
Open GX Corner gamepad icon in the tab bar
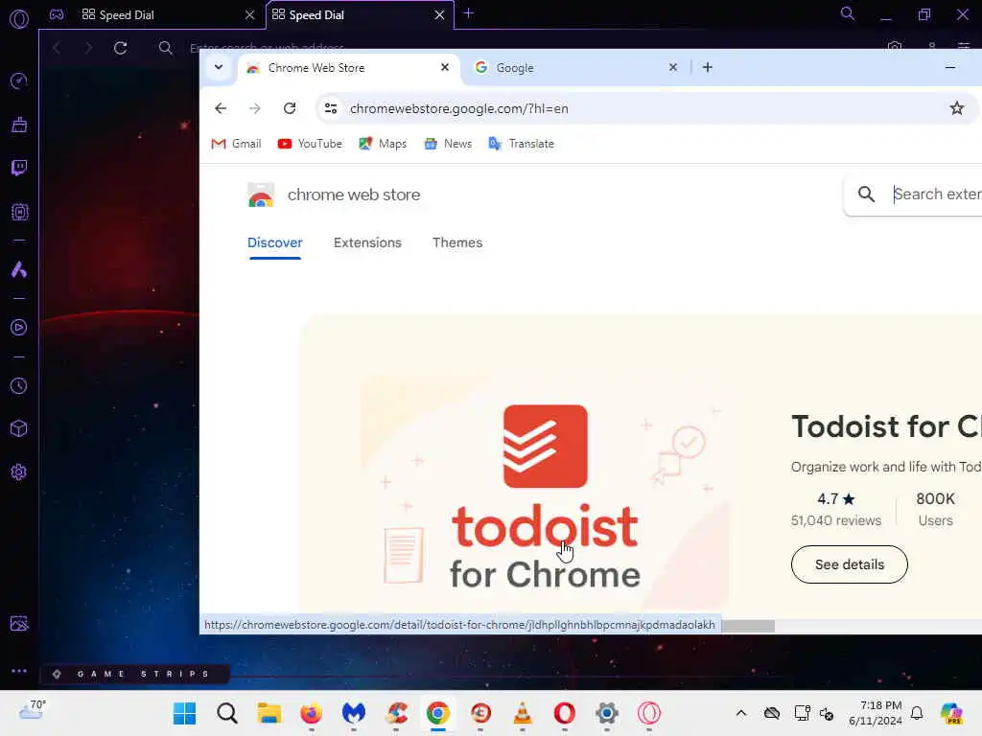pos(57,14)
